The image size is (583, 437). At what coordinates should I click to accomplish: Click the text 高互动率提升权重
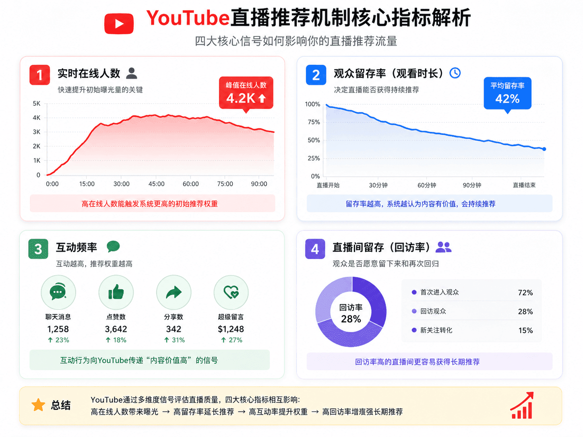tap(278, 412)
